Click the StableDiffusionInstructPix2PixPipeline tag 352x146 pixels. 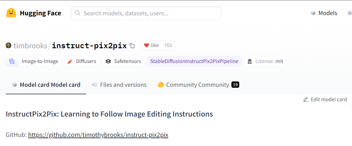pyautogui.click(x=194, y=61)
